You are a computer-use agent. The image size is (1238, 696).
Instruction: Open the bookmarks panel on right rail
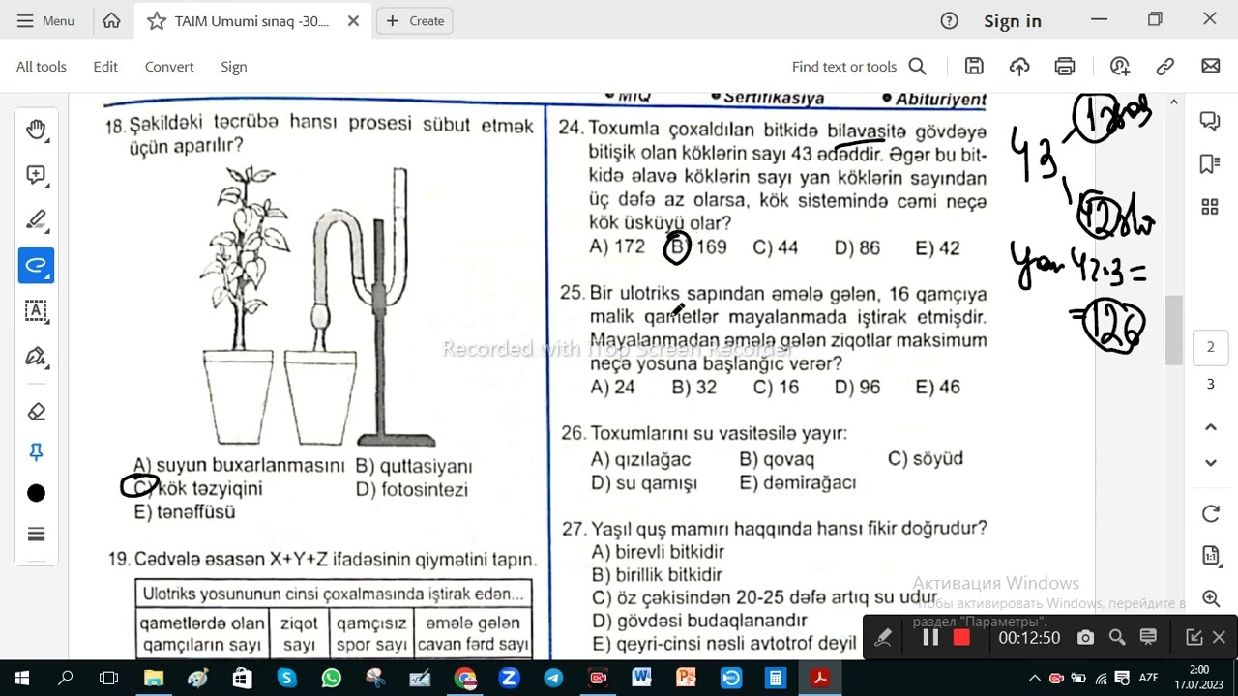pos(1210,163)
